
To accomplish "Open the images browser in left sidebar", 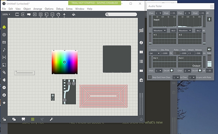I will click(4, 65).
